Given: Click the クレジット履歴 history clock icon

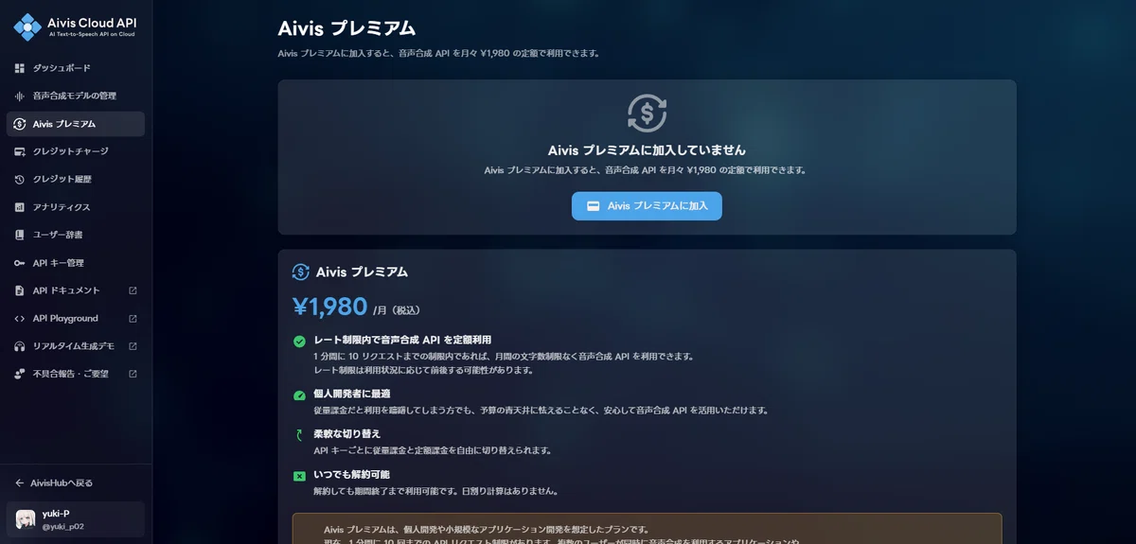Looking at the screenshot, I should pyautogui.click(x=20, y=180).
